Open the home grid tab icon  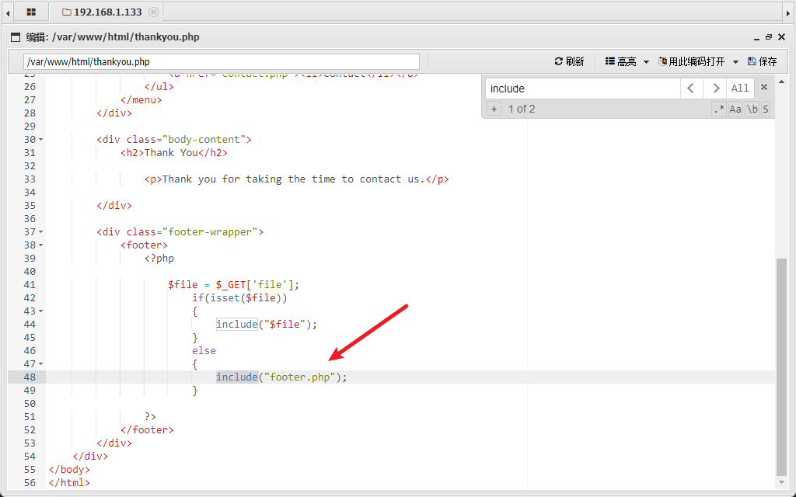[x=31, y=12]
